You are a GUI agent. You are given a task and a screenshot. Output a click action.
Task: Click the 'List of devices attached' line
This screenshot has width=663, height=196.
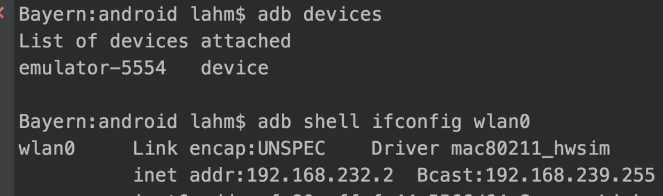tap(155, 41)
